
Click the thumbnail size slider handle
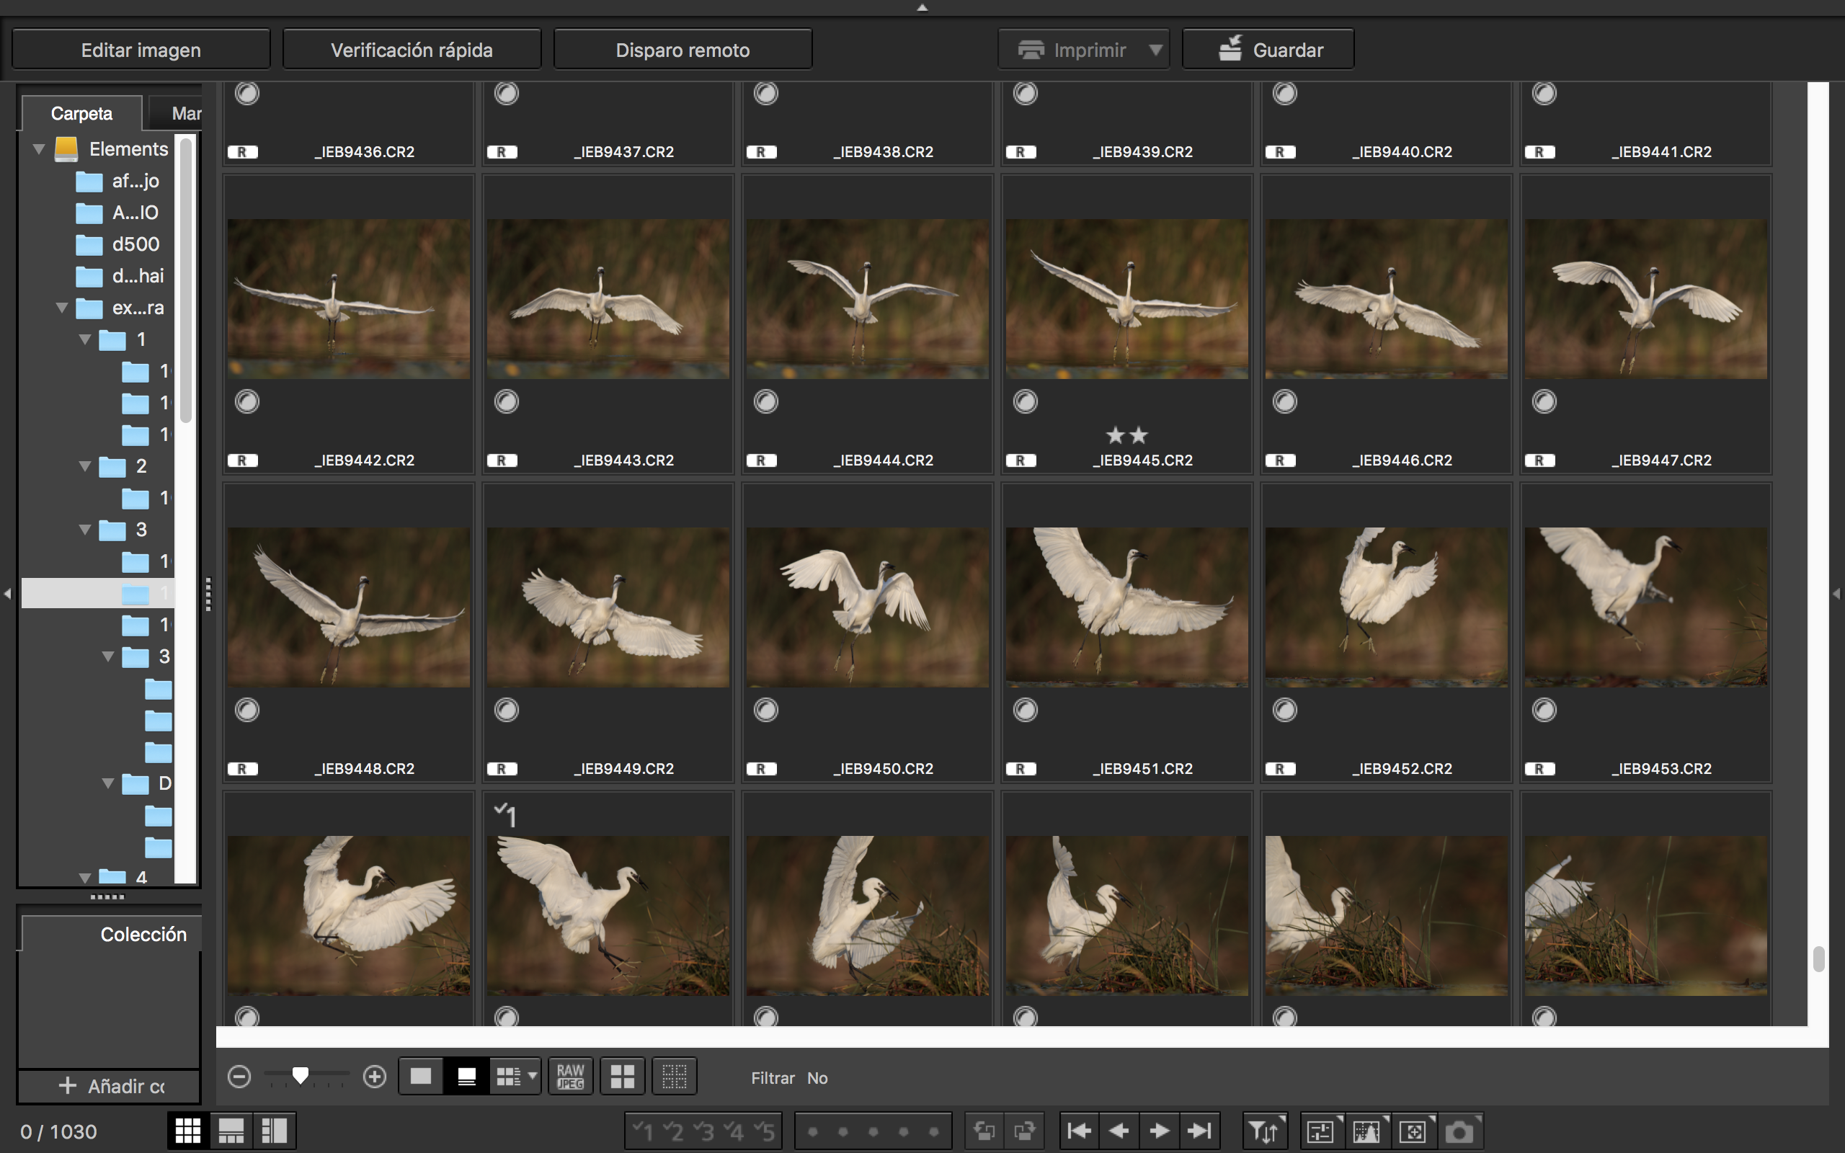(301, 1075)
